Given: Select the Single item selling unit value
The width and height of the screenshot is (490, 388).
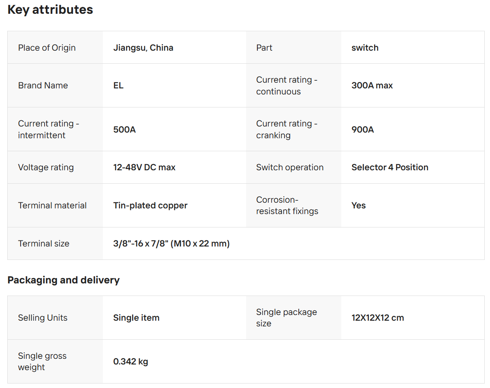Looking at the screenshot, I should point(136,318).
